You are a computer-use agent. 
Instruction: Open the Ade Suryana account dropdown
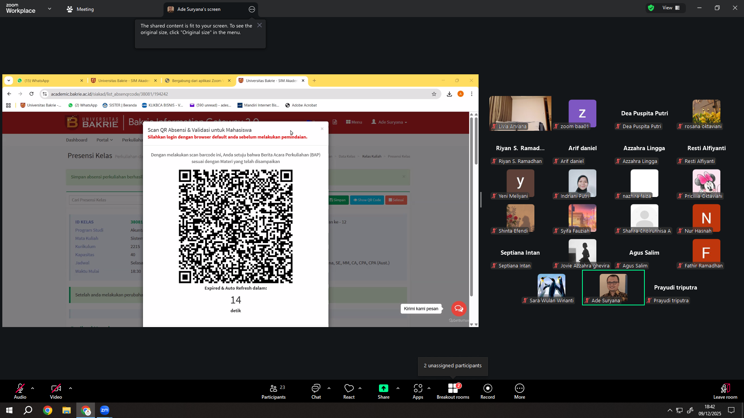click(x=389, y=122)
